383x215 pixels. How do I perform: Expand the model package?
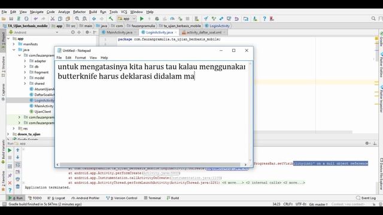25,78
